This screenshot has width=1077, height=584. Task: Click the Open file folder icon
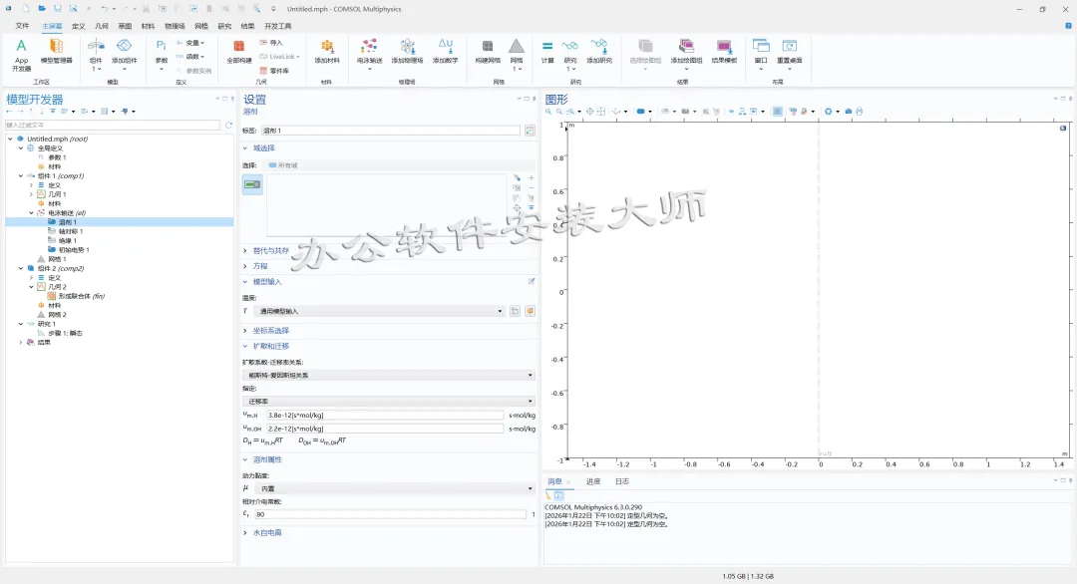pyautogui.click(x=41, y=9)
